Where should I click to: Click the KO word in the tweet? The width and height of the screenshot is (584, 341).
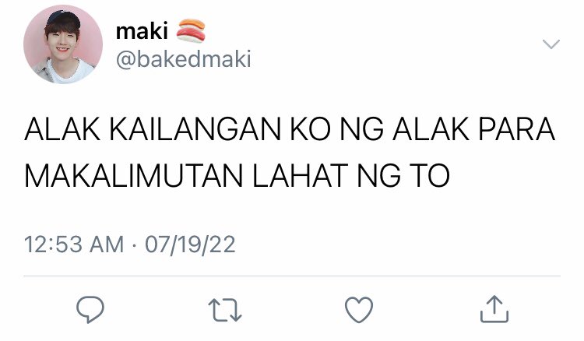311,129
